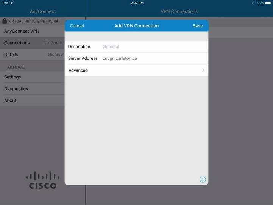Click the lock icon beside Virtual Private Network

pos(5,21)
